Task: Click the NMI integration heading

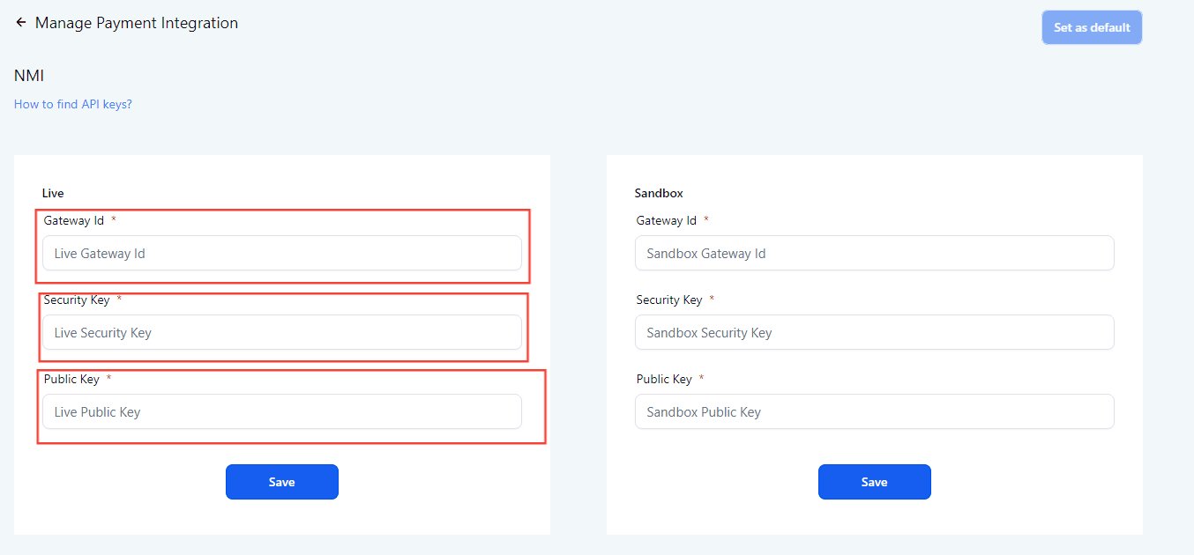Action: click(x=29, y=76)
